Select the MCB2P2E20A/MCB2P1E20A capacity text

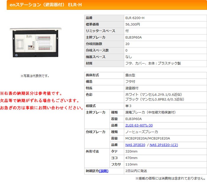[148, 138]
